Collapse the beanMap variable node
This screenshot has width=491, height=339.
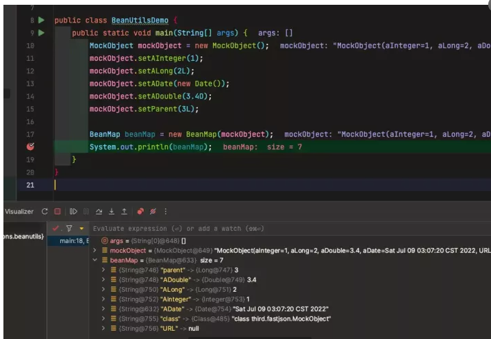95,260
